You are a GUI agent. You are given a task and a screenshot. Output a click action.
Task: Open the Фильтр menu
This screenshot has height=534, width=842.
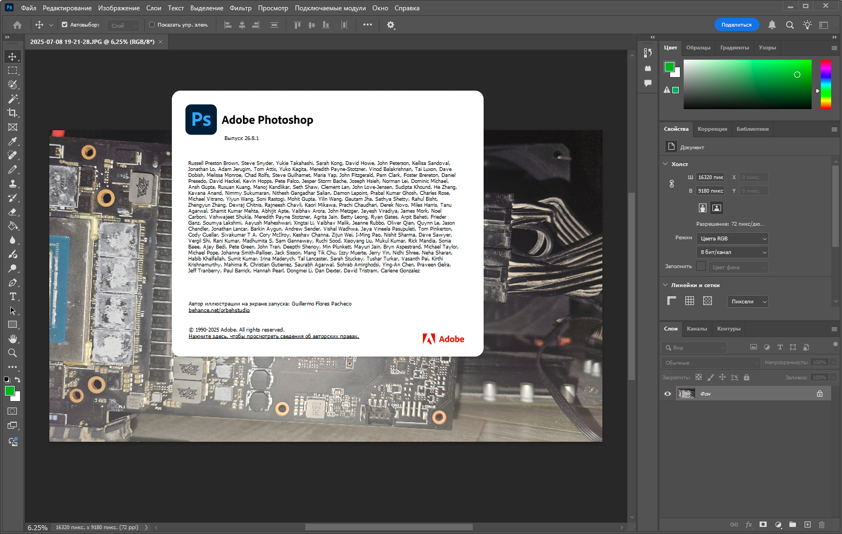click(x=241, y=8)
